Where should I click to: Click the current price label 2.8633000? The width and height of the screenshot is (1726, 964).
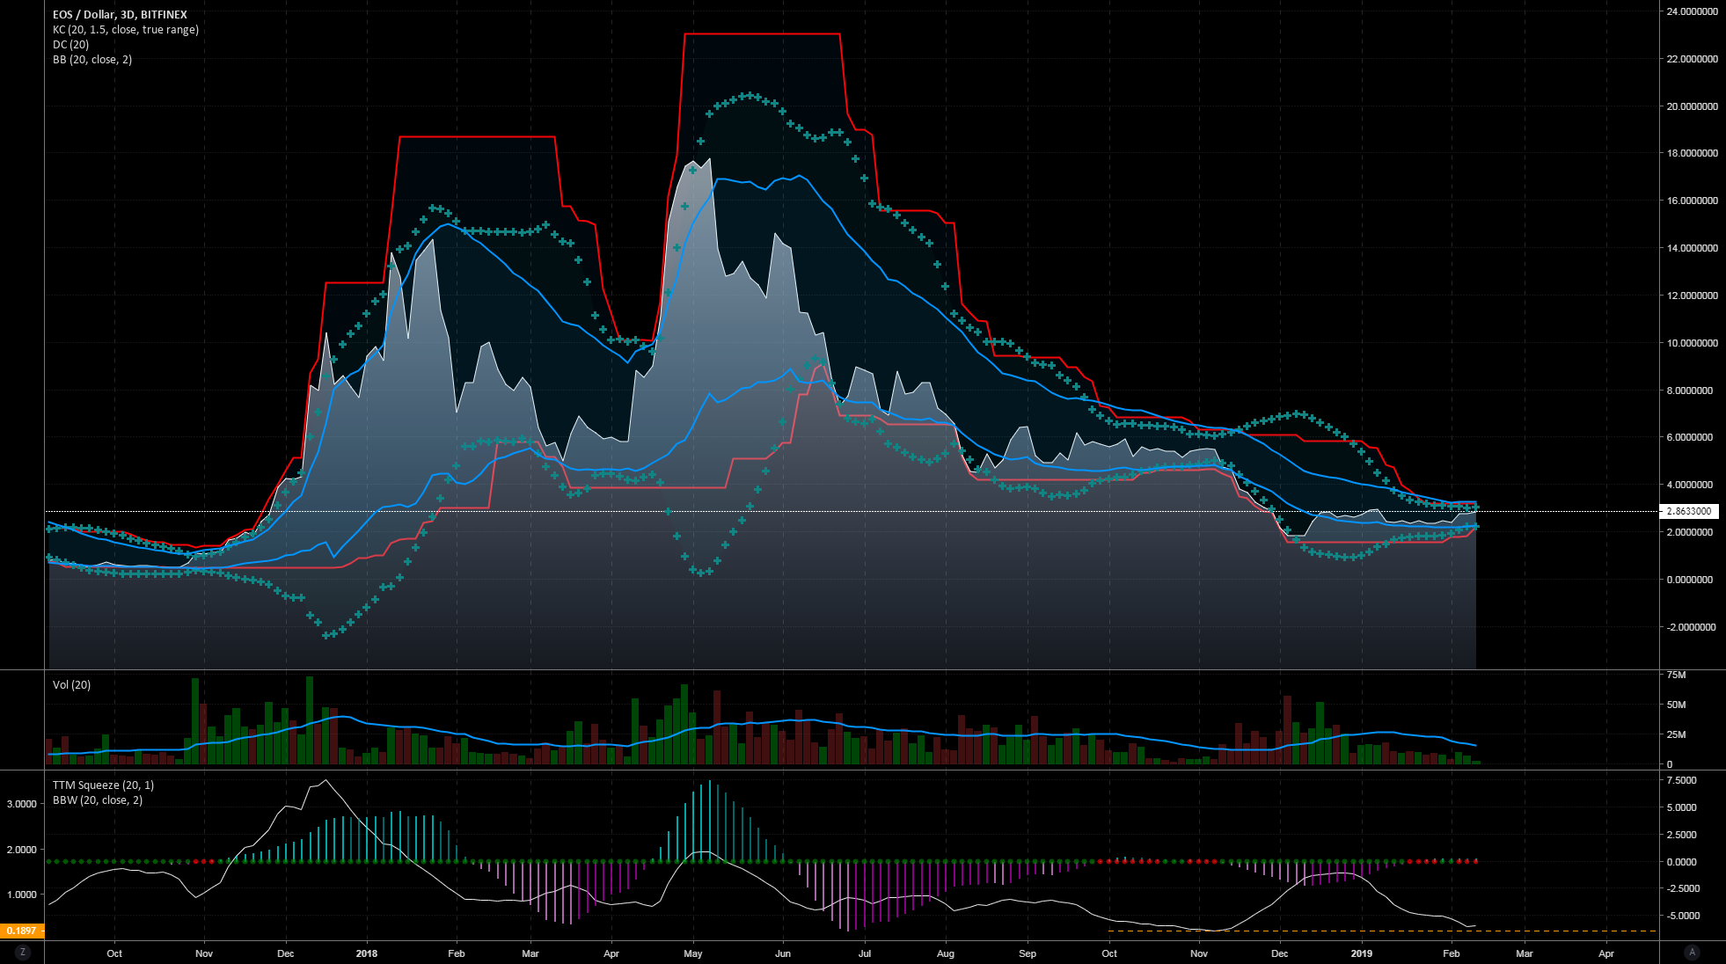tap(1689, 511)
